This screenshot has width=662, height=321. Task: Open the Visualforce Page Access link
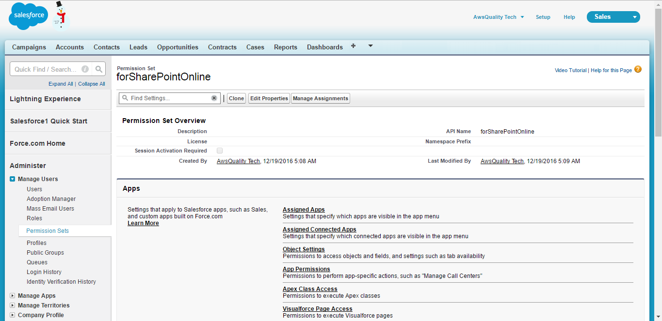point(318,309)
